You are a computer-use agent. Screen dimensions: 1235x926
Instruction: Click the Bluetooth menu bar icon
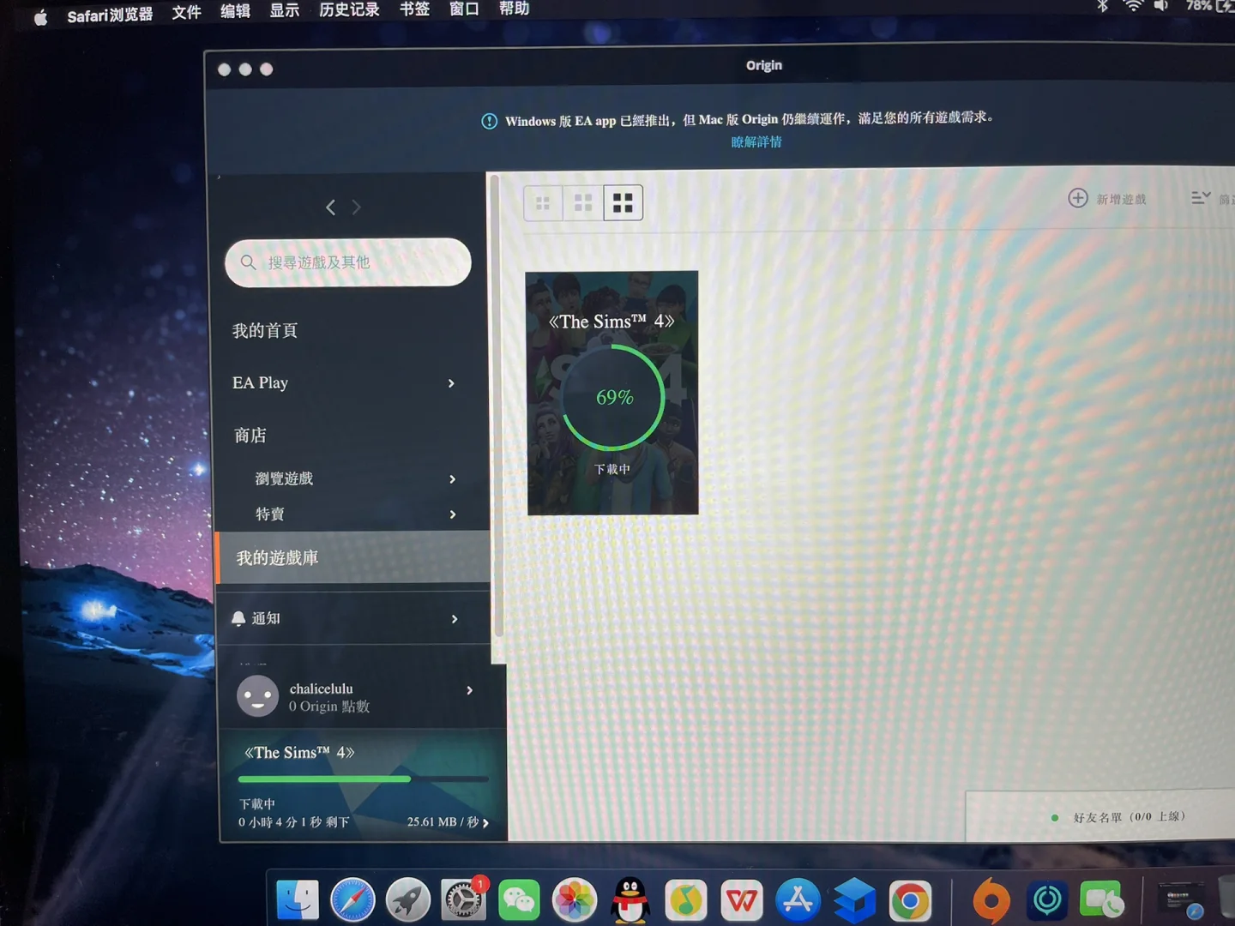pos(1103,6)
